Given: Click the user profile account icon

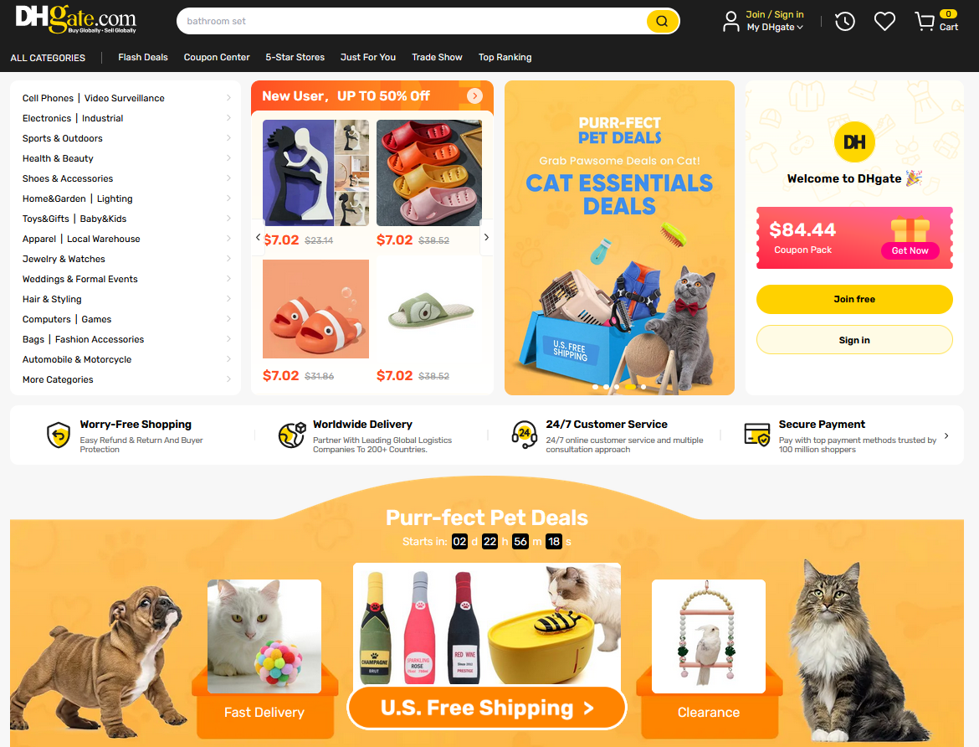Looking at the screenshot, I should (x=730, y=21).
